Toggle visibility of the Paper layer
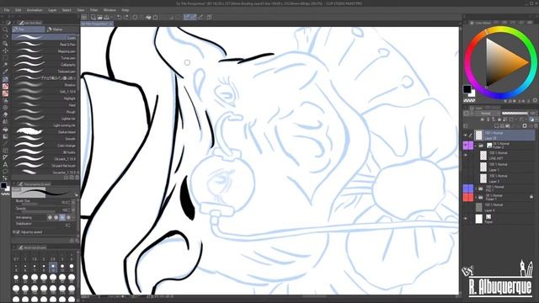Viewport: 539px width, 303px height. click(x=466, y=219)
